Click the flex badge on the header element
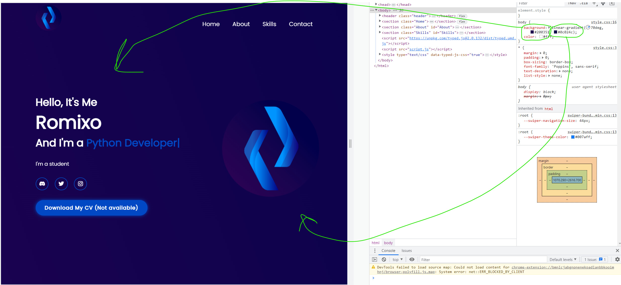Viewport: 621px width, 285px height. (x=462, y=16)
